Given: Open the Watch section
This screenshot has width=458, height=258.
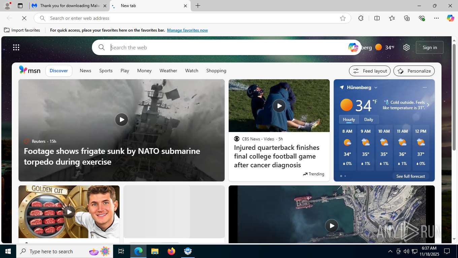Looking at the screenshot, I should point(192,71).
